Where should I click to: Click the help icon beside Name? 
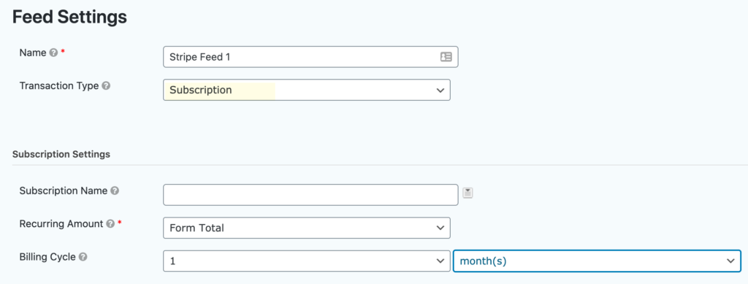pyautogui.click(x=53, y=53)
